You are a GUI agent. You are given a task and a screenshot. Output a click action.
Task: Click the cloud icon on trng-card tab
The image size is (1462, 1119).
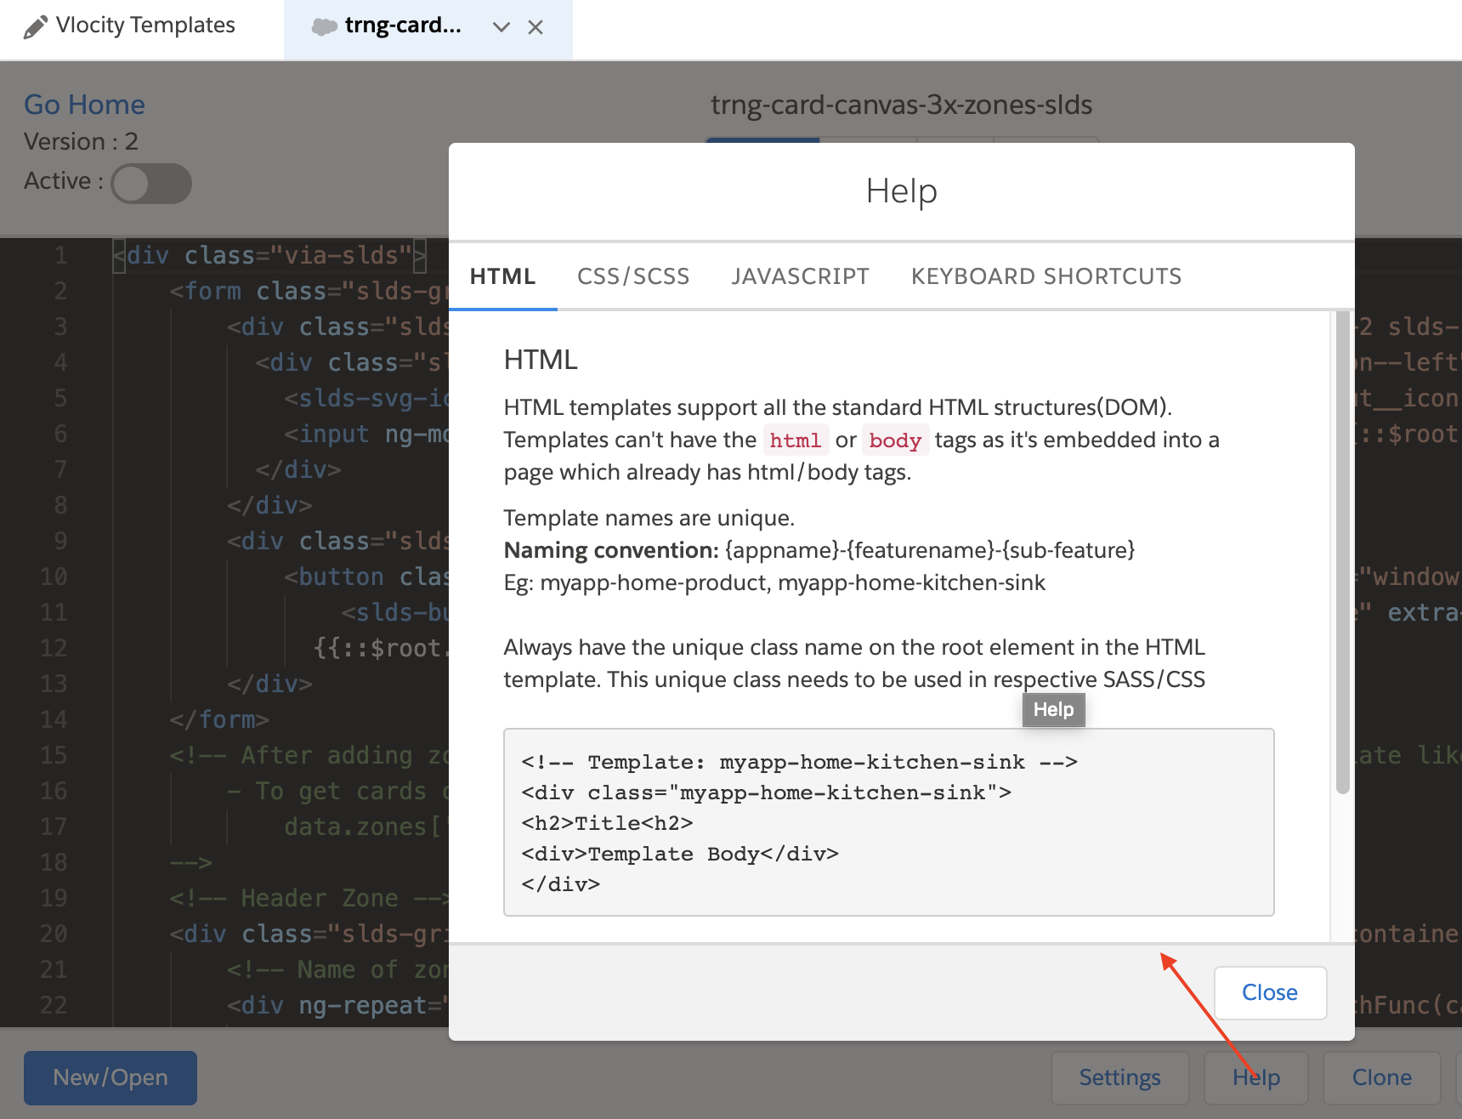tap(324, 27)
